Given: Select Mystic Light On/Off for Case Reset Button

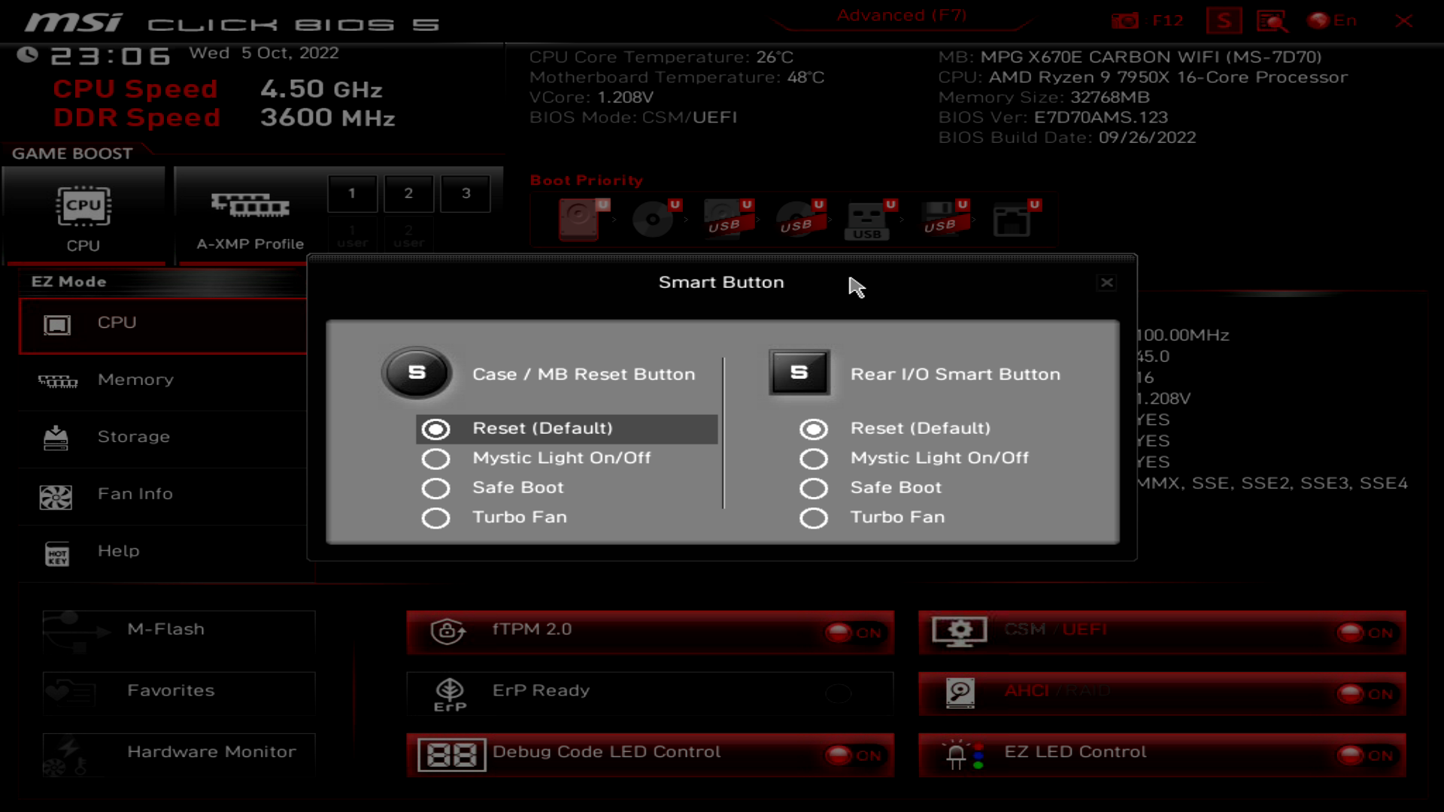Looking at the screenshot, I should point(435,459).
